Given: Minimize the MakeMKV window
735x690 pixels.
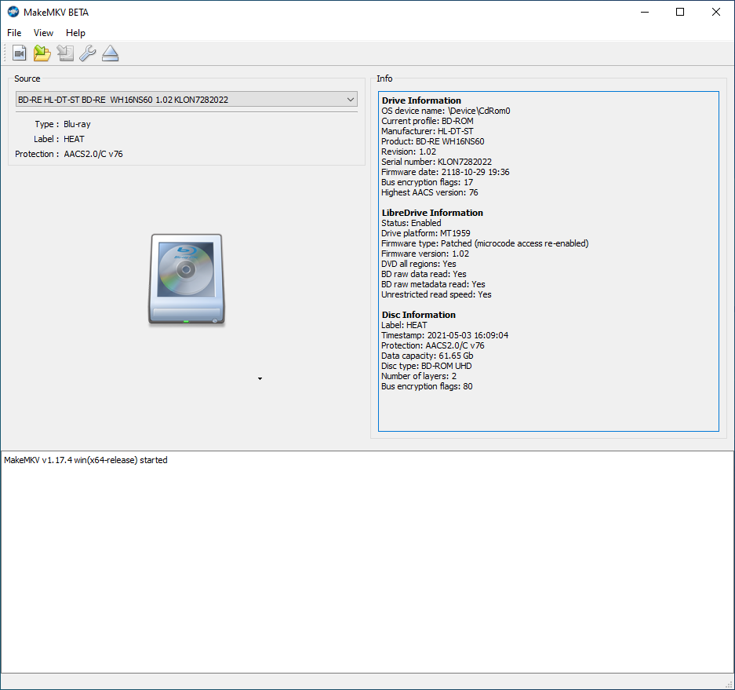Looking at the screenshot, I should [x=645, y=13].
